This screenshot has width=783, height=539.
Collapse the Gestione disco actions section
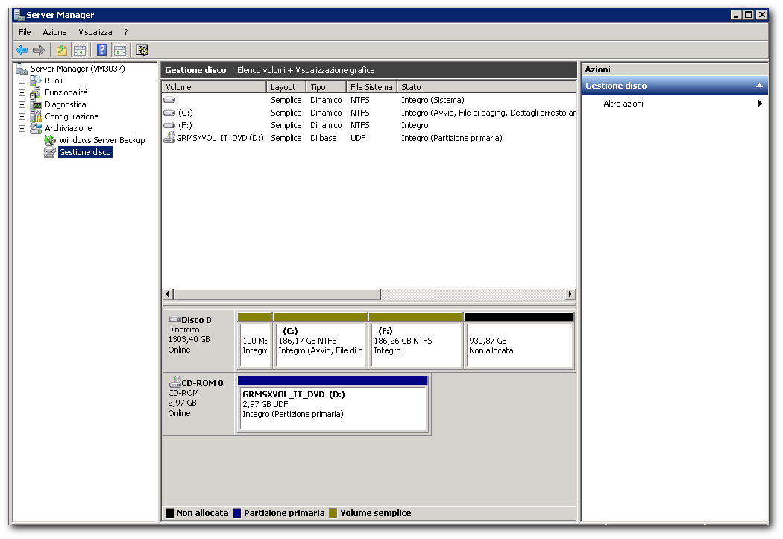(x=759, y=86)
